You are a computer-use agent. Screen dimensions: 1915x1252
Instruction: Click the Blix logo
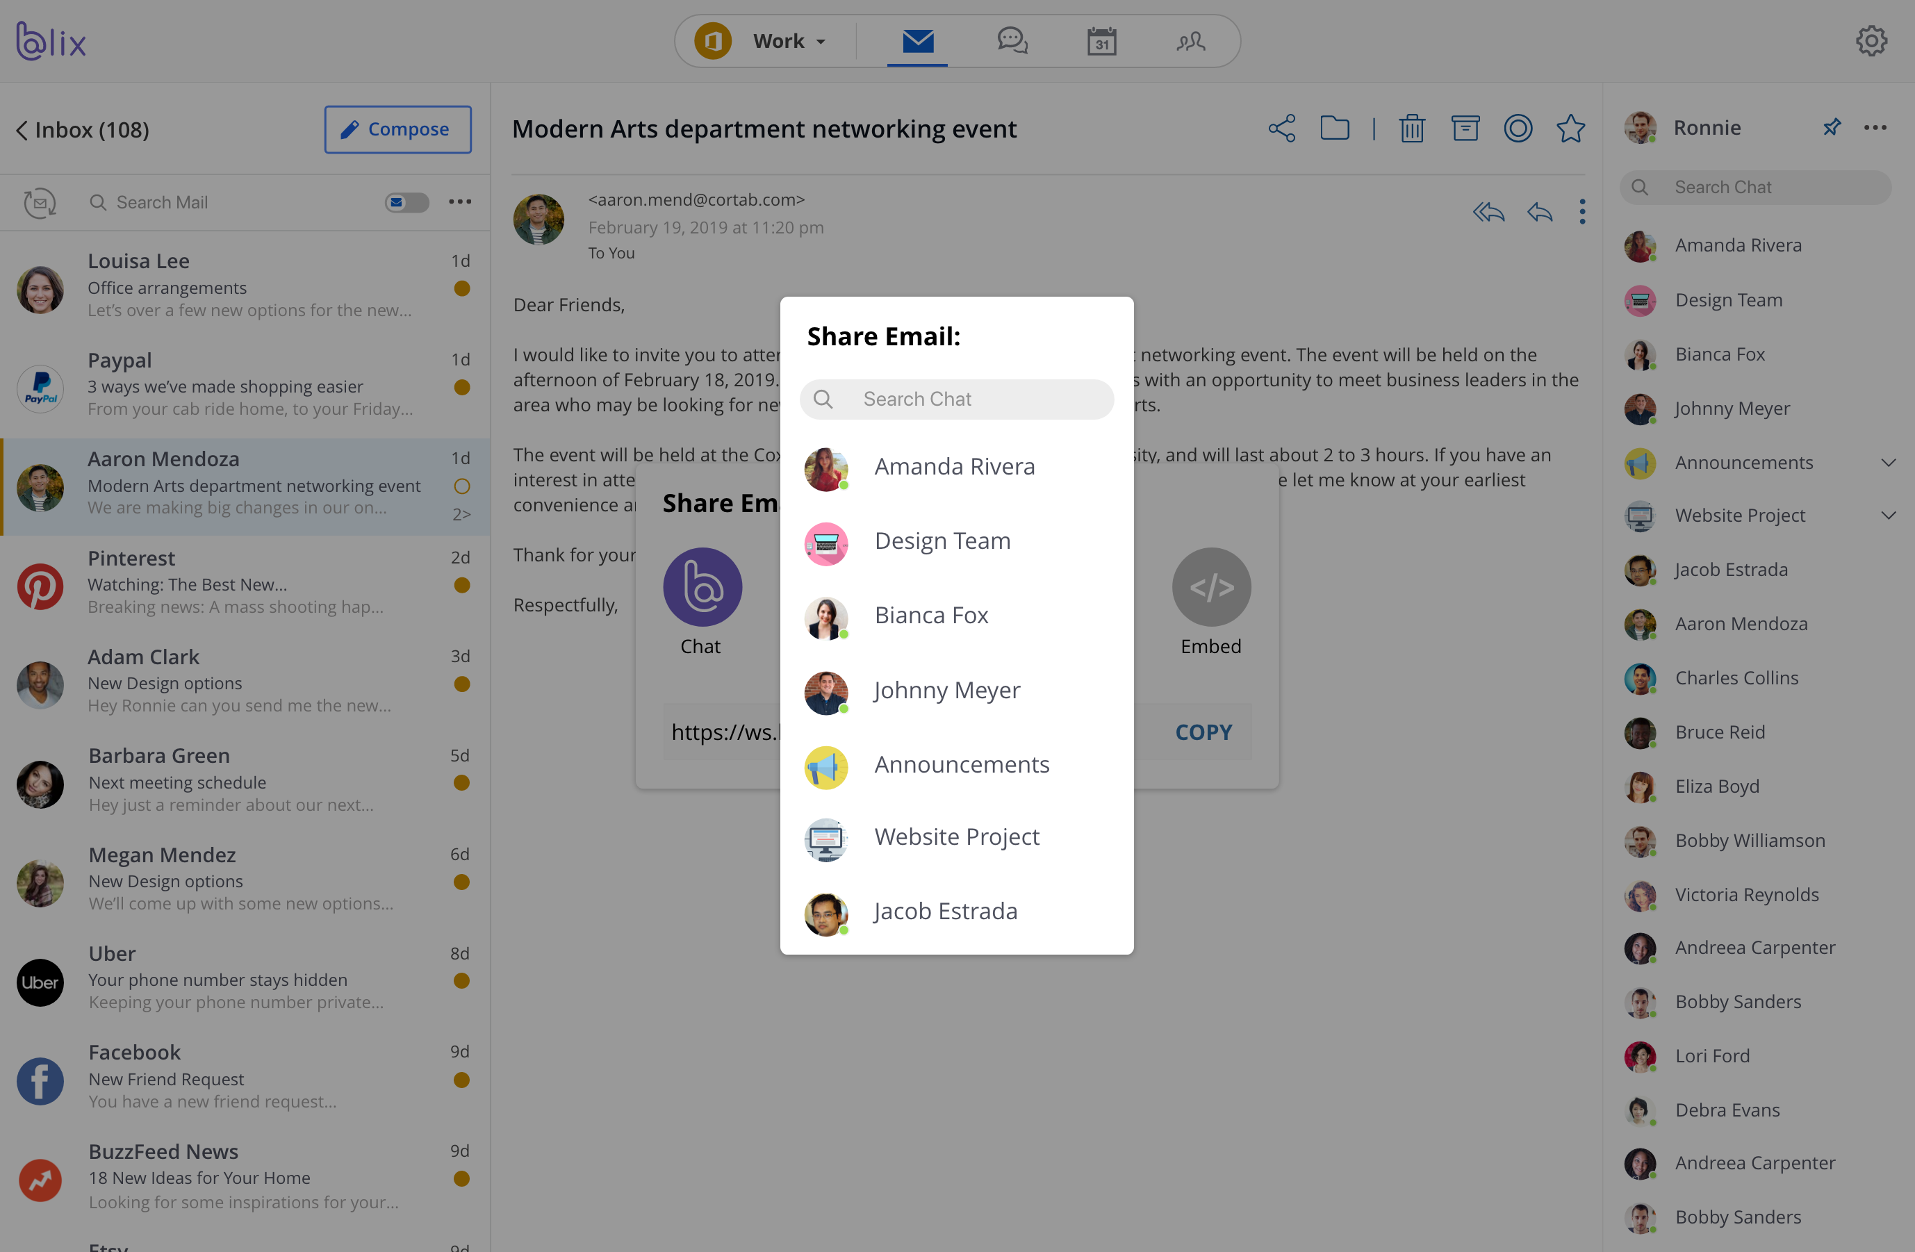point(51,41)
